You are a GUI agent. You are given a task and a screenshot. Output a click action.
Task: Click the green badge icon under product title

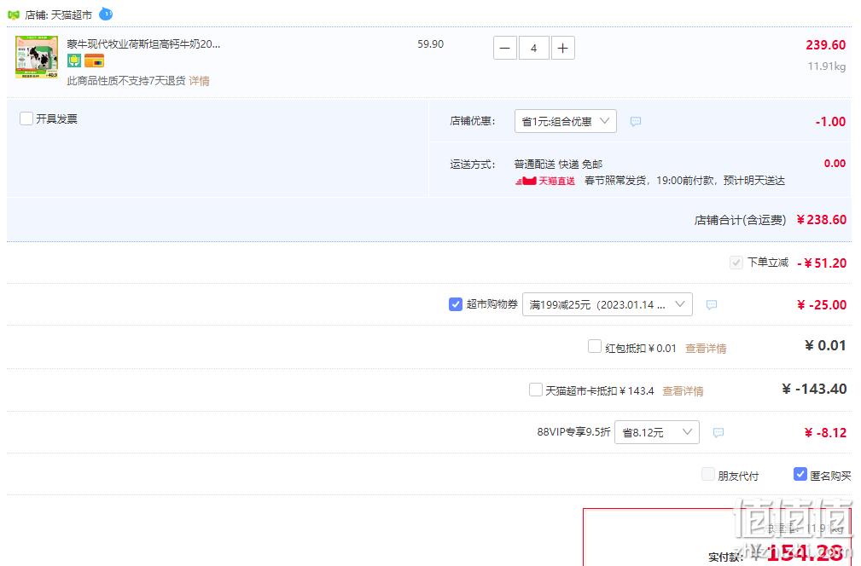coord(74,61)
